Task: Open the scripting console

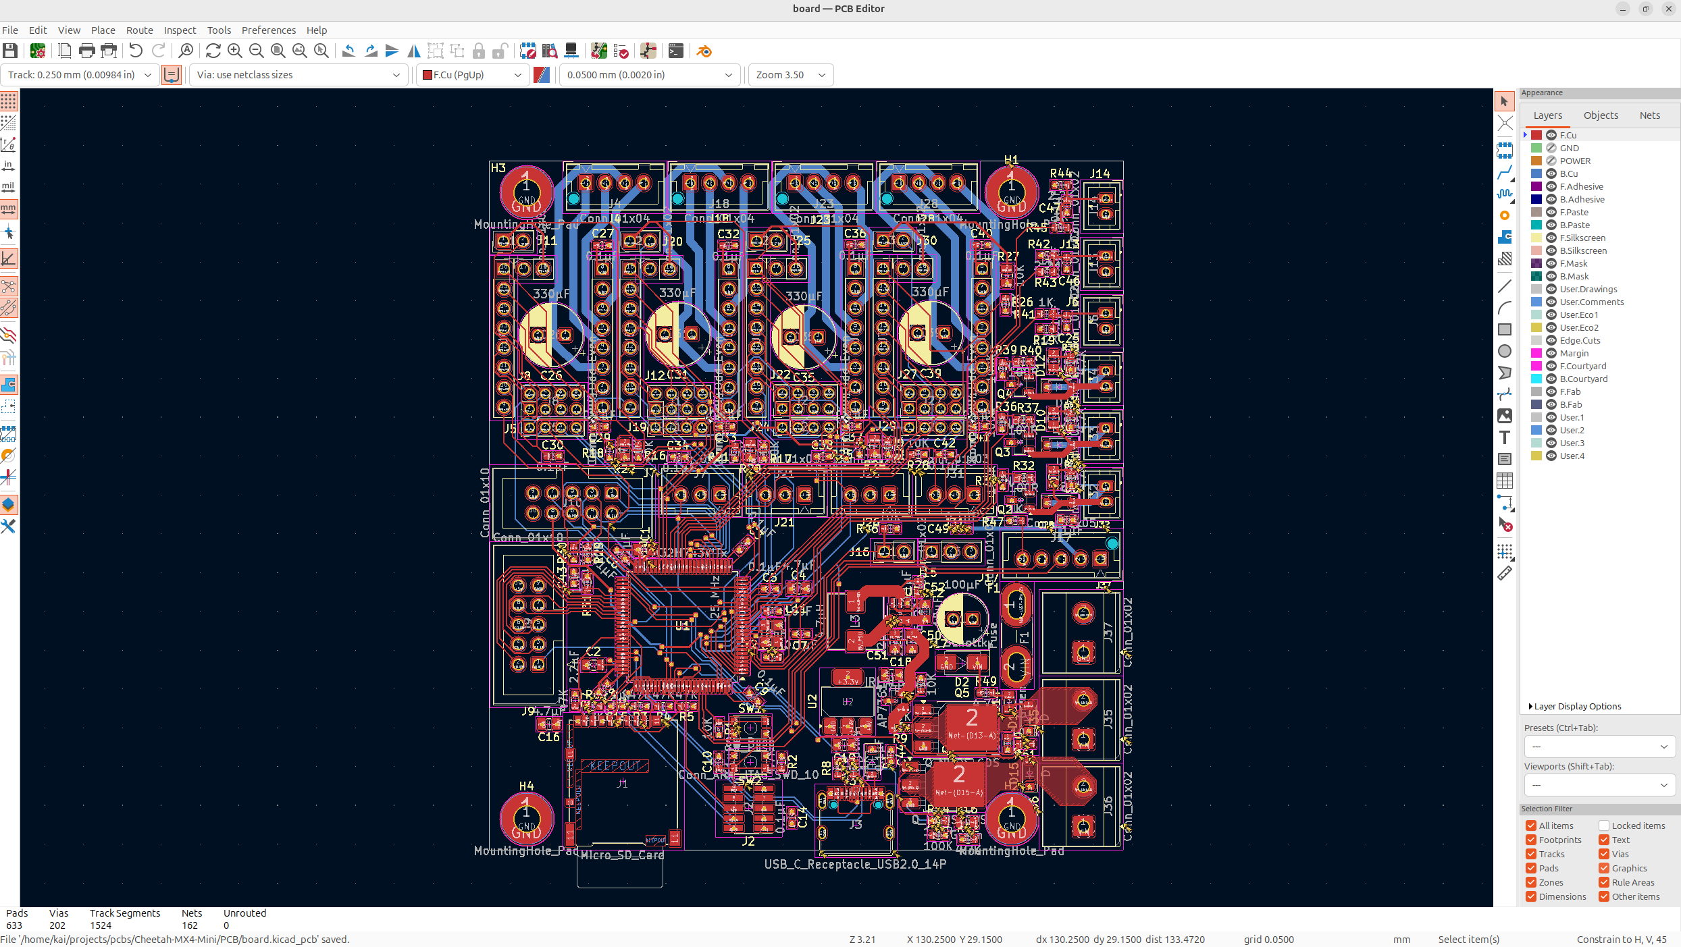Action: pyautogui.click(x=675, y=51)
